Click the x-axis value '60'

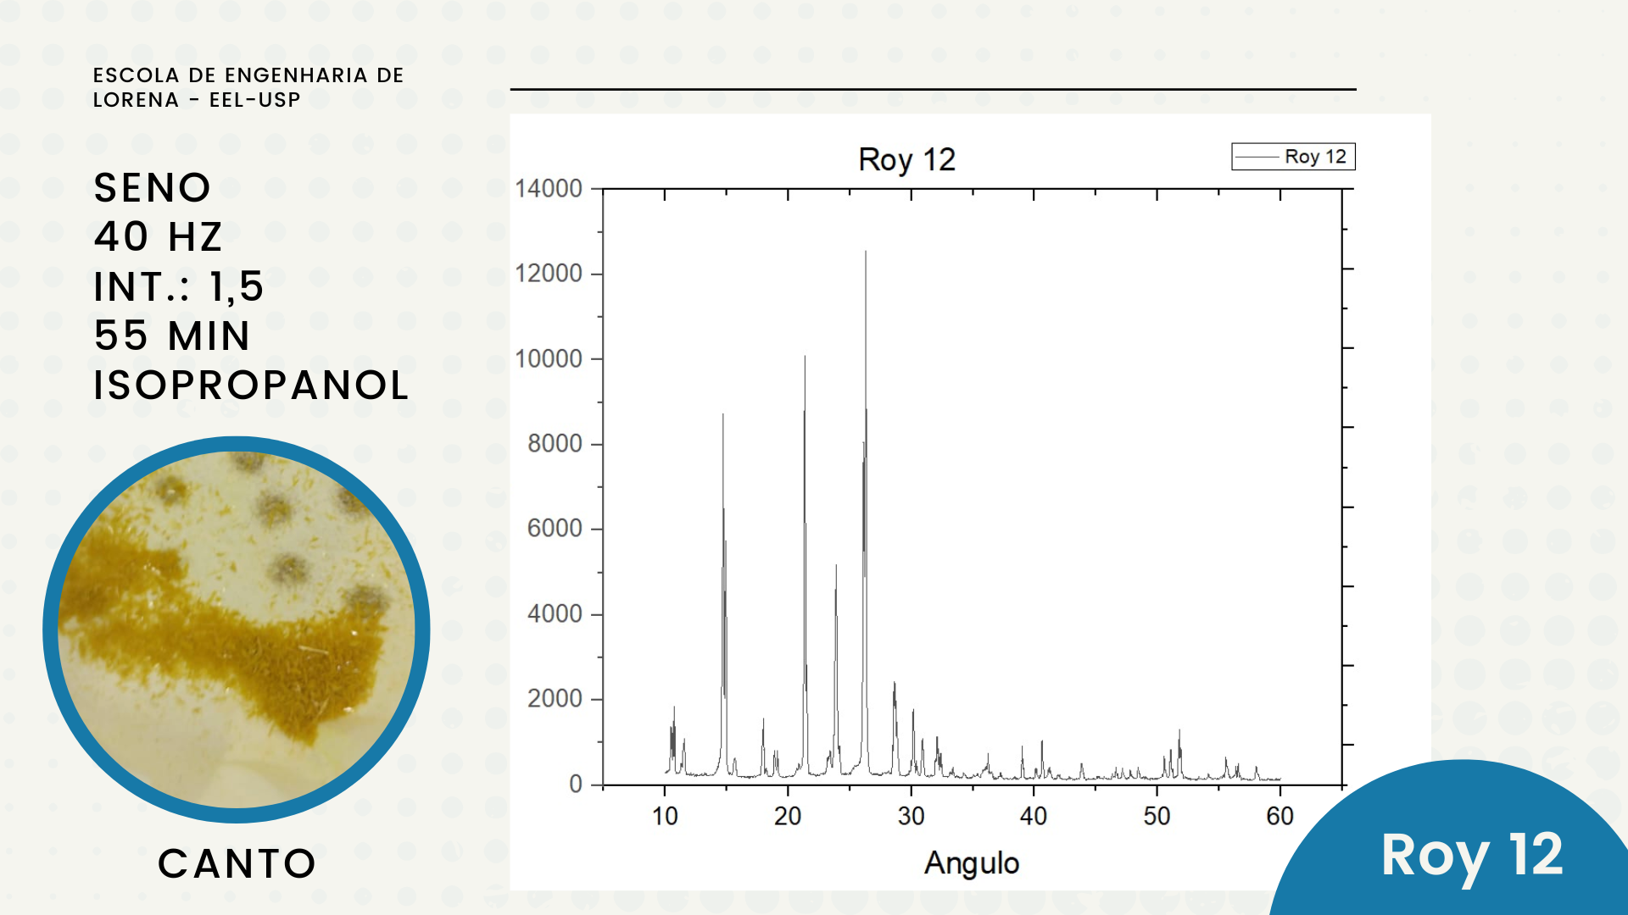click(x=1280, y=816)
